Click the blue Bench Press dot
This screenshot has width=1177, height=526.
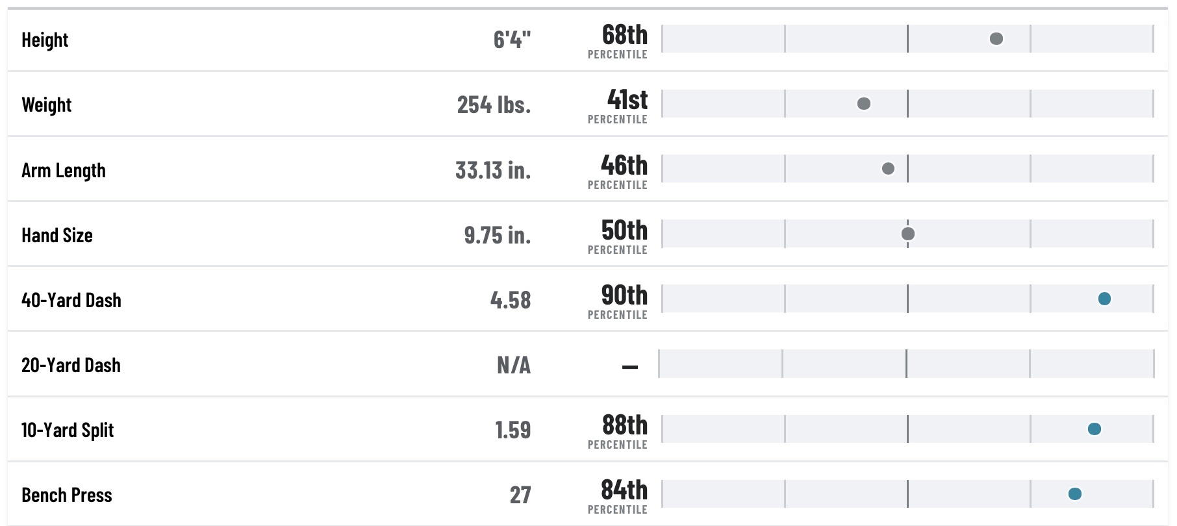pyautogui.click(x=1075, y=494)
